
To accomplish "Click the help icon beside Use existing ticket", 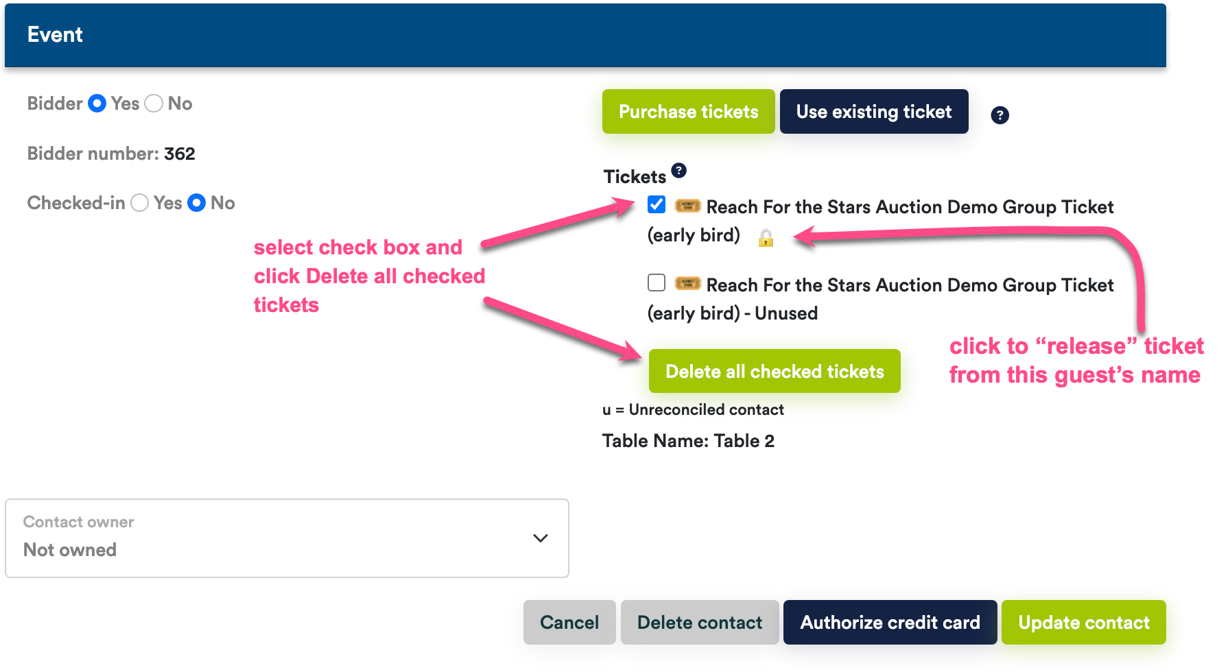I will [1000, 115].
